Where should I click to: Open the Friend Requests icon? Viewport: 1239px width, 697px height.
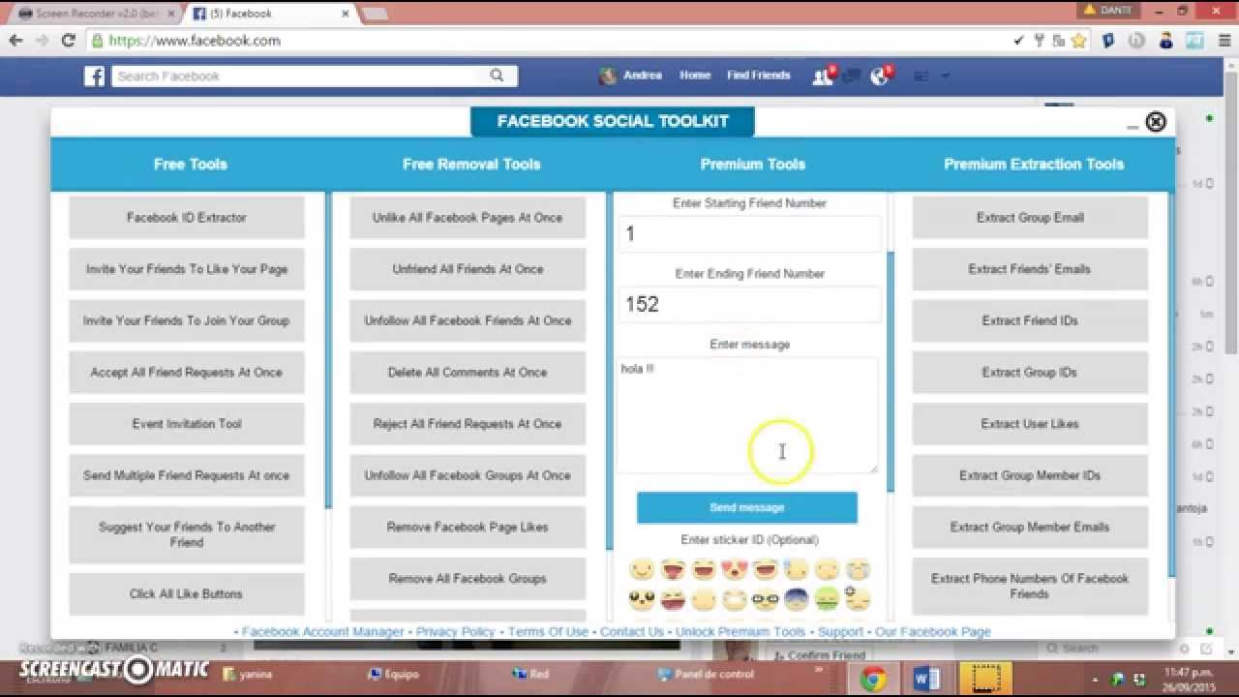pyautogui.click(x=821, y=75)
